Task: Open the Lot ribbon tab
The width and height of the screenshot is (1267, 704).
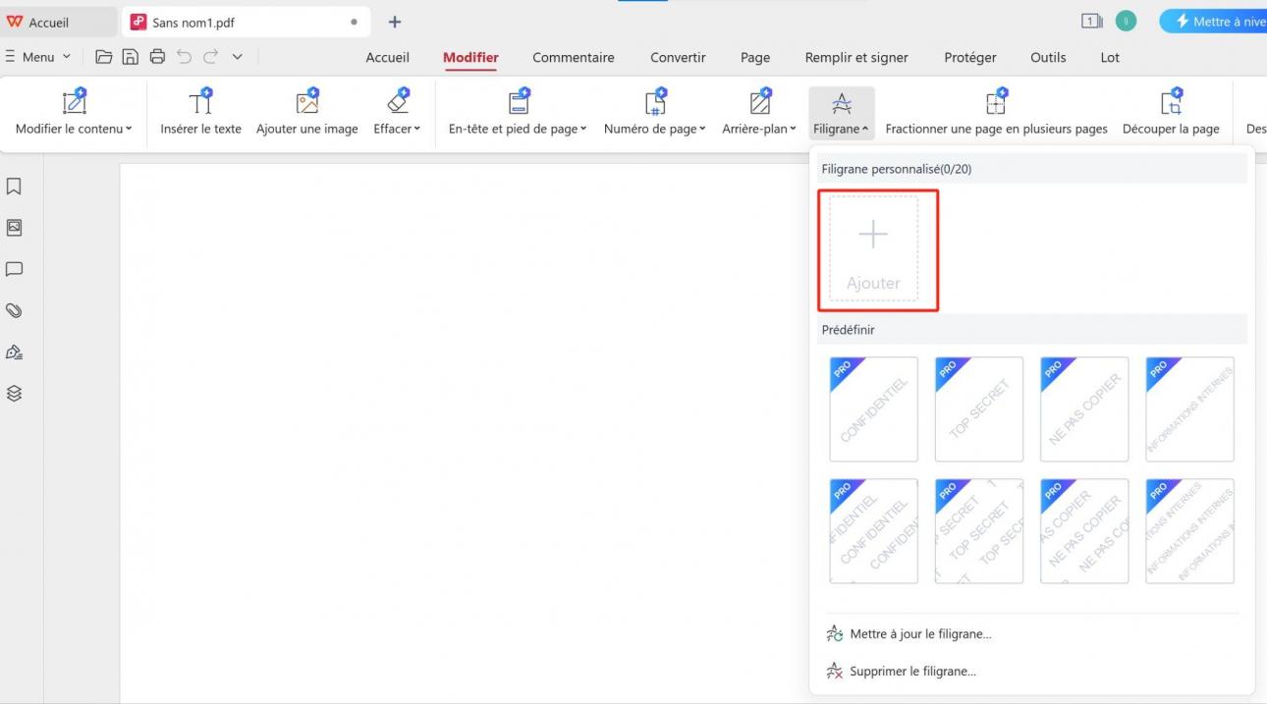Action: click(x=1110, y=57)
